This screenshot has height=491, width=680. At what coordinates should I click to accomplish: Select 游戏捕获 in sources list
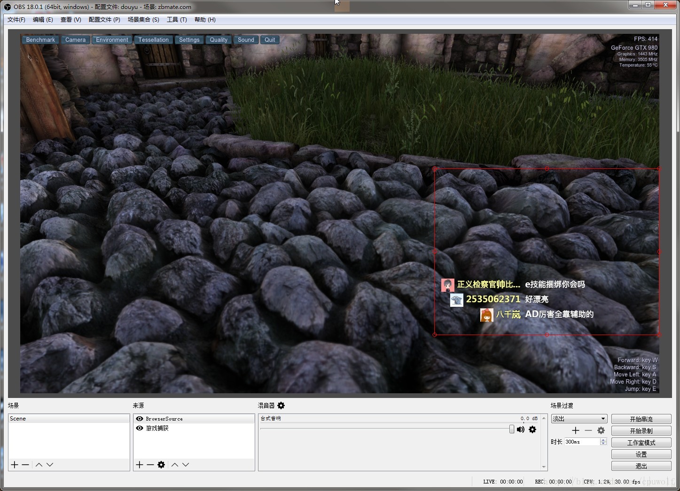(194, 428)
